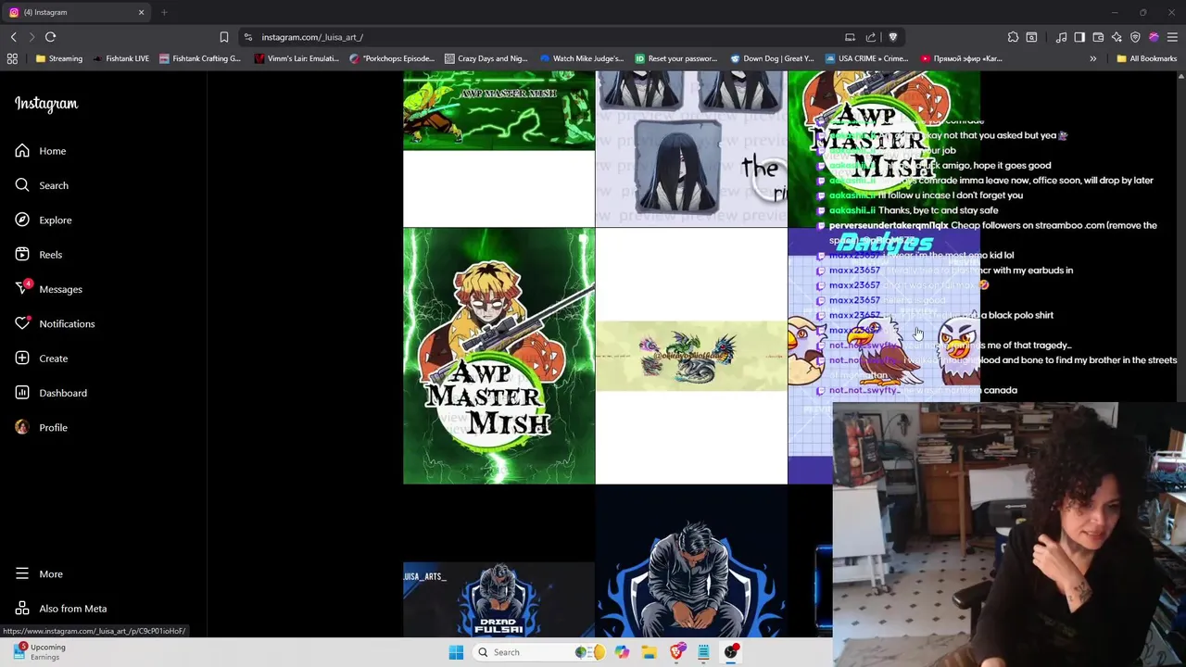Open the dragon banner post
1186x667 pixels.
[691, 356]
